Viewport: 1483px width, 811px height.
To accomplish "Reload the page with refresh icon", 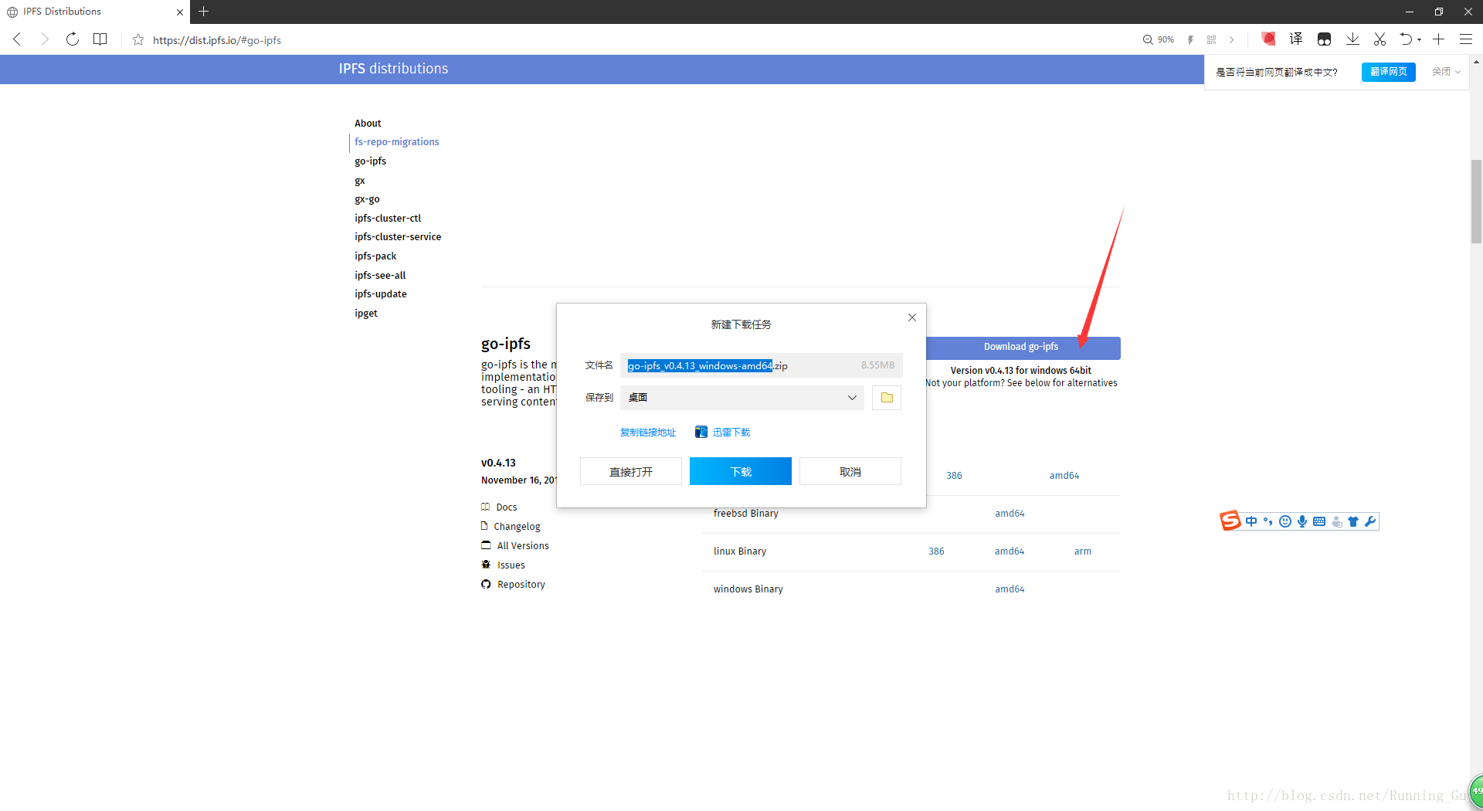I will (73, 39).
